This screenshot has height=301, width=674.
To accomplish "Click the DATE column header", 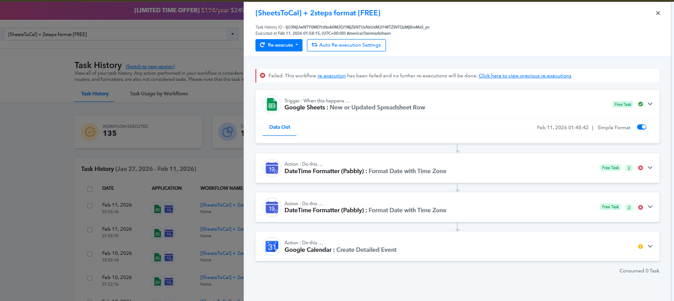I will tap(108, 188).
